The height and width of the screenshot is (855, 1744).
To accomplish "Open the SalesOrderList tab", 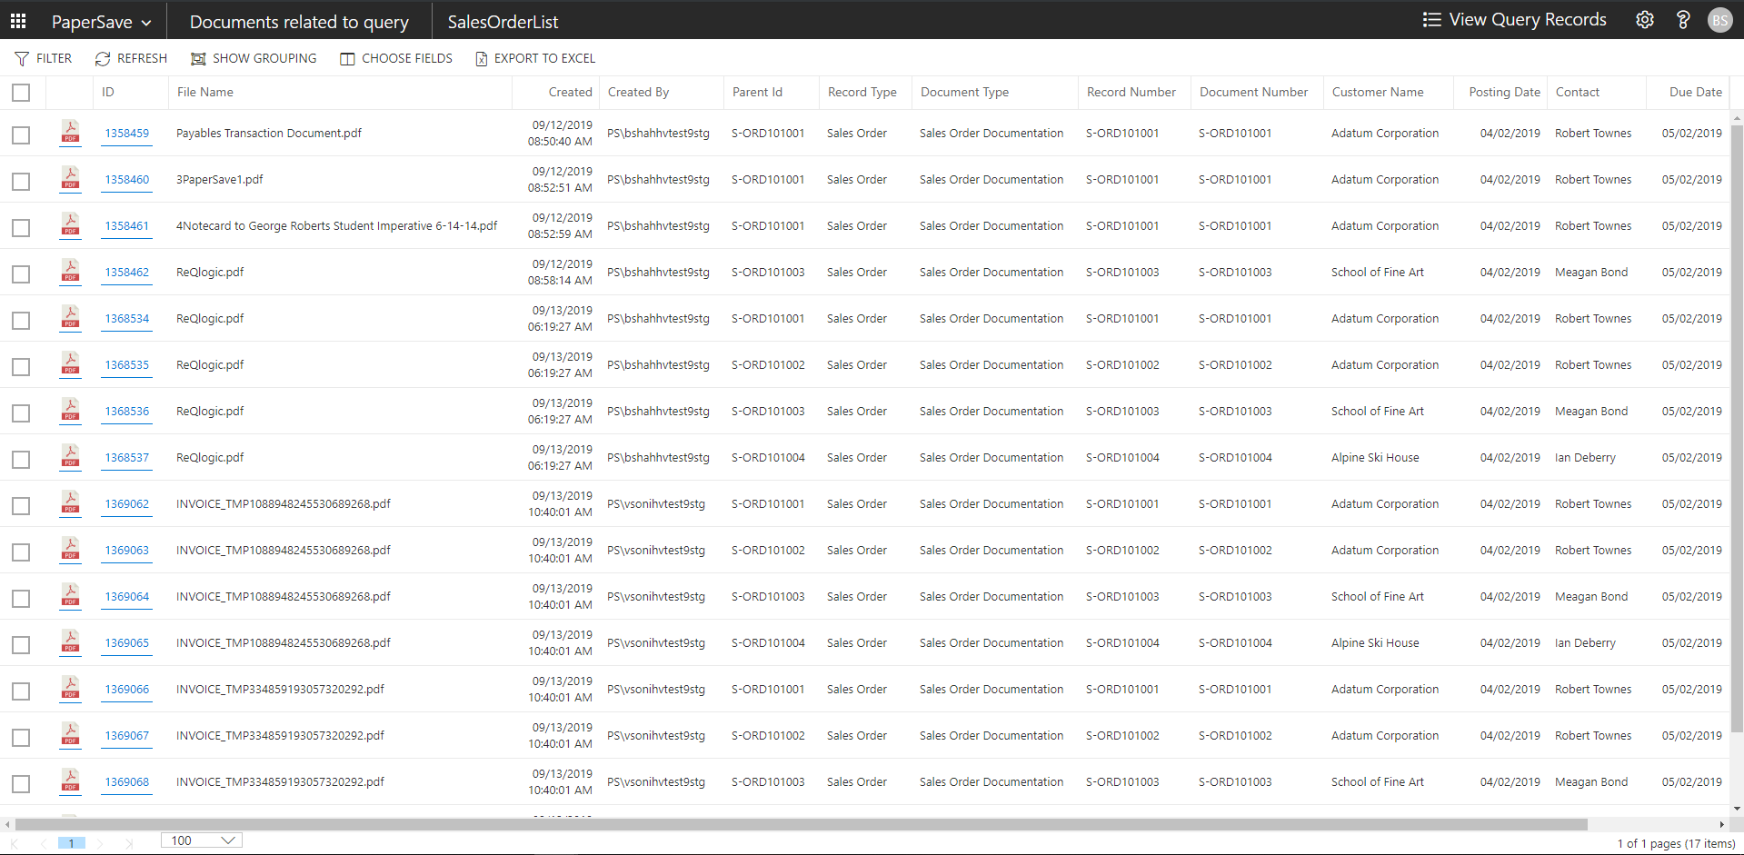I will [x=503, y=22].
